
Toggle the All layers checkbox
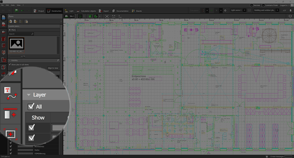(x=31, y=107)
